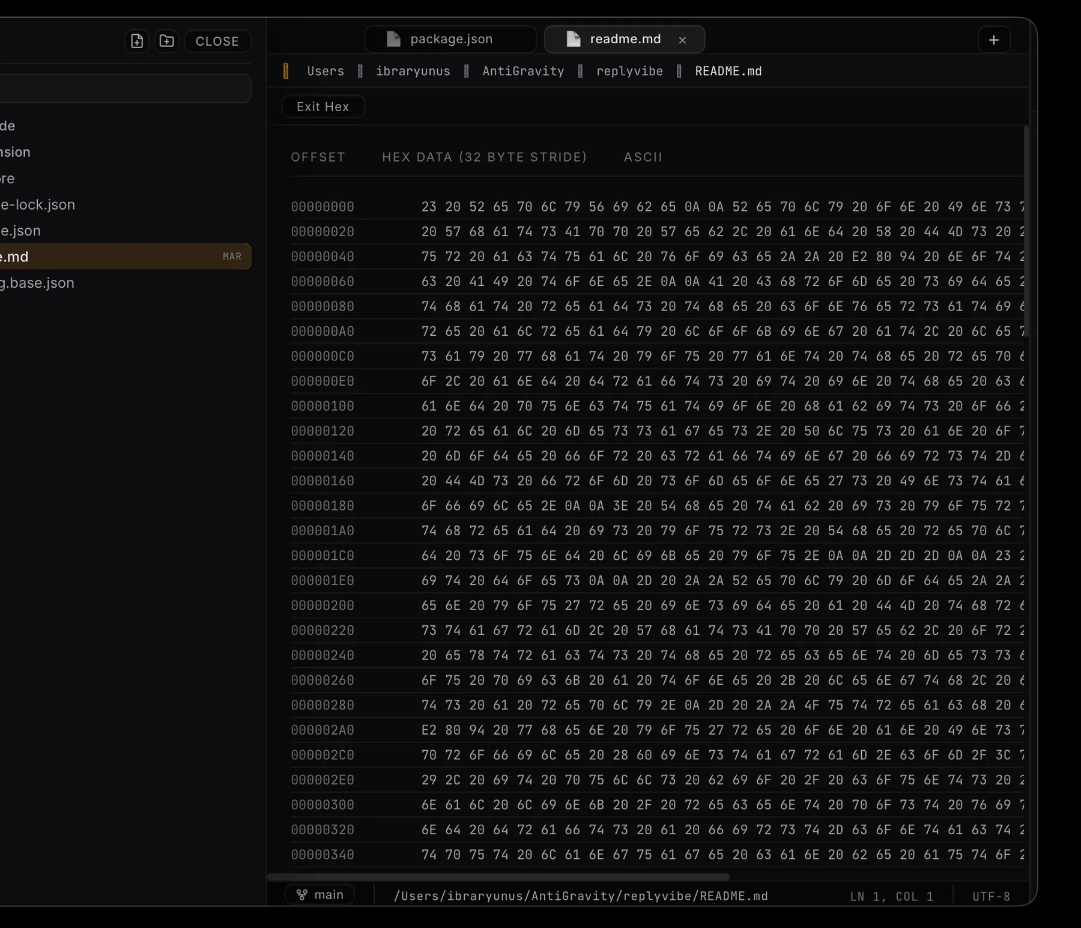
Task: Click offset 00000200
Action: point(322,605)
